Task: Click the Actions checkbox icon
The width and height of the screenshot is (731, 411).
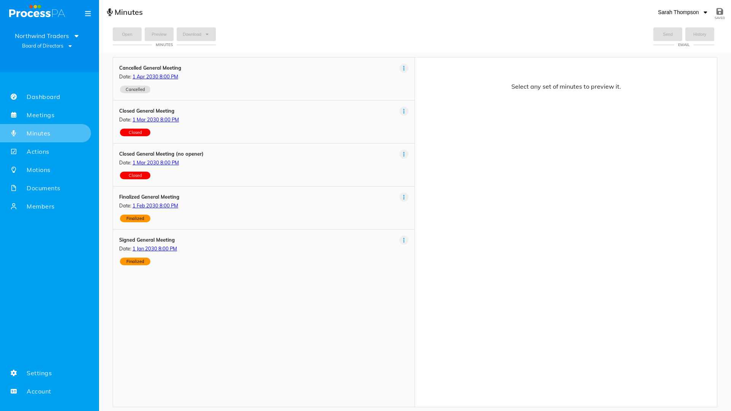Action: click(14, 151)
